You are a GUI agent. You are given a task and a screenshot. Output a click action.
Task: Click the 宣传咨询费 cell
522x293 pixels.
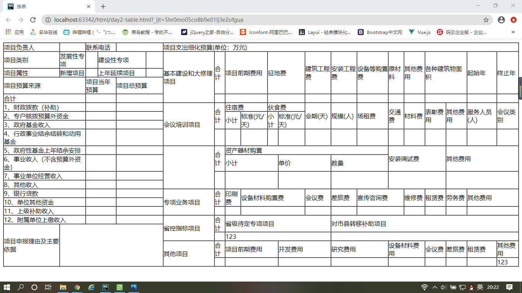(380, 198)
